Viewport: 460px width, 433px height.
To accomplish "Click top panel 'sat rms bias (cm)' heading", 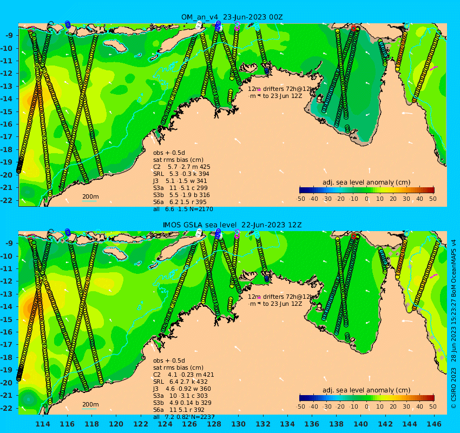I will coord(178,160).
